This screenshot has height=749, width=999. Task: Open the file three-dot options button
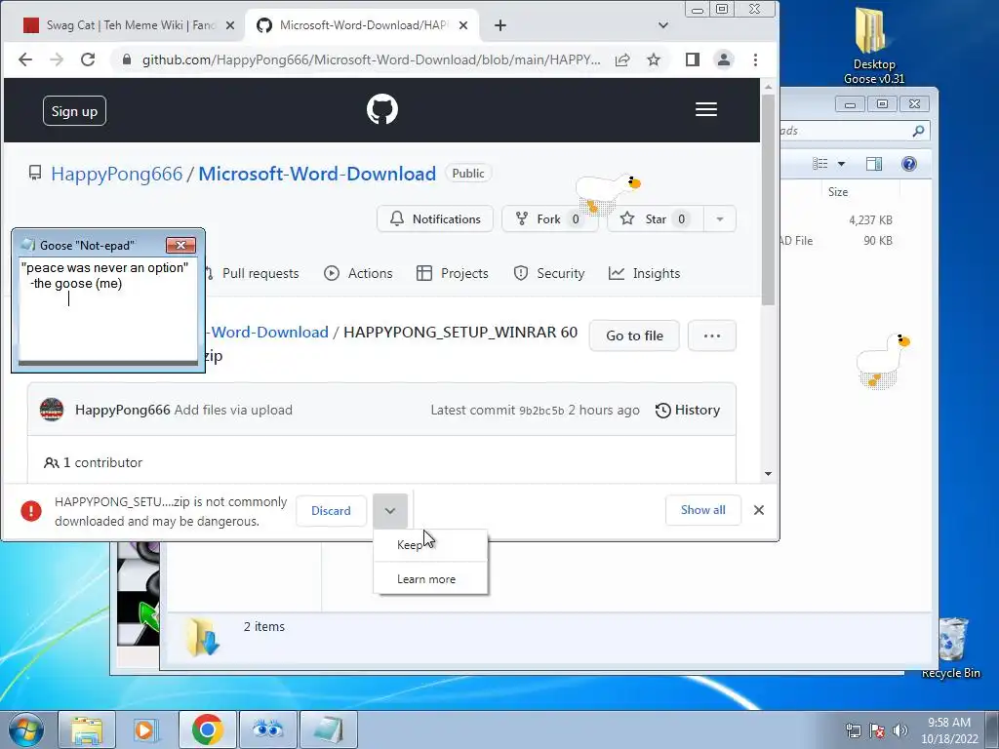click(712, 335)
